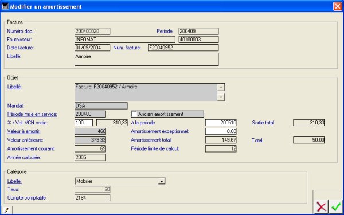Click the red X cancel icon
Screen dimensions: 344x215
point(322,206)
